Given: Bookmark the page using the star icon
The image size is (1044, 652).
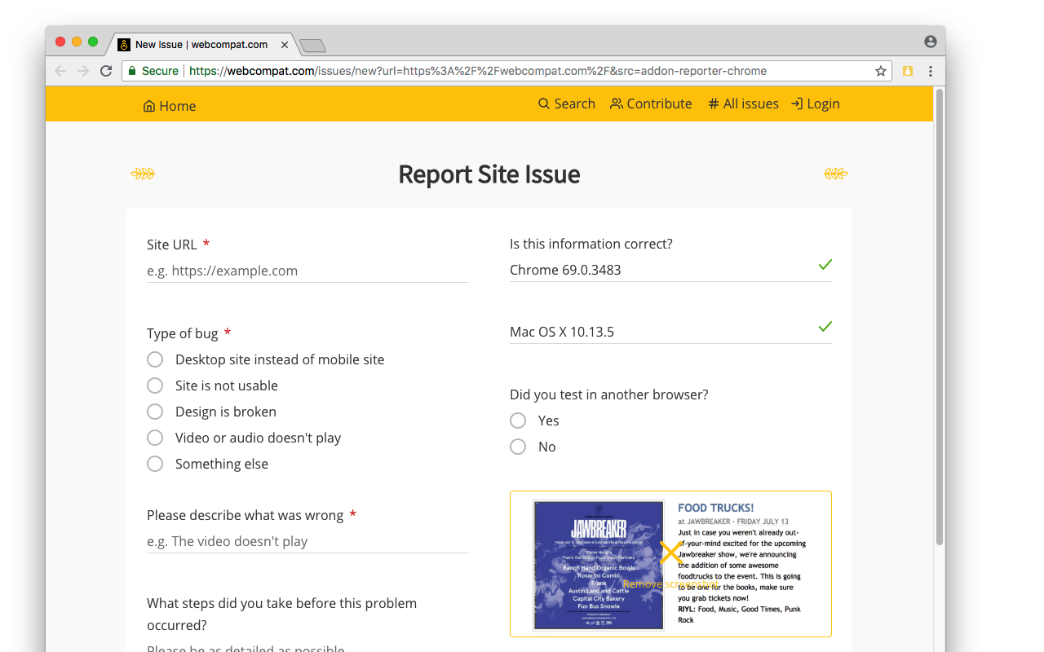Looking at the screenshot, I should 881,71.
